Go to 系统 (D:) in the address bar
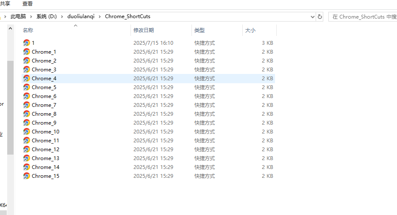Image resolution: width=397 pixels, height=215 pixels. tap(47, 16)
